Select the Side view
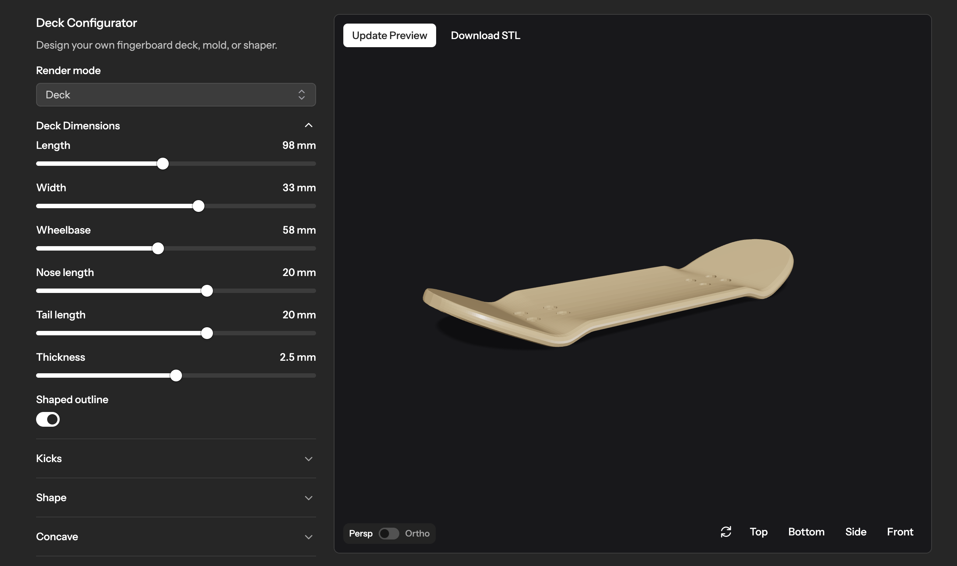Image resolution: width=957 pixels, height=566 pixels. pyautogui.click(x=856, y=532)
